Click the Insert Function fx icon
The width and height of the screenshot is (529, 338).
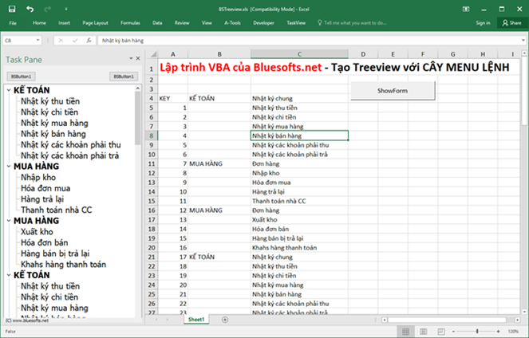coord(89,41)
